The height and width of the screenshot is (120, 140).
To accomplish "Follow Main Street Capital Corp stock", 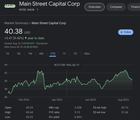I will (126, 32).
